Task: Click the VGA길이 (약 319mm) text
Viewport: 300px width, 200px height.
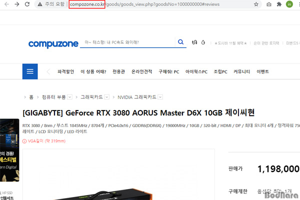Action: [x=46, y=141]
